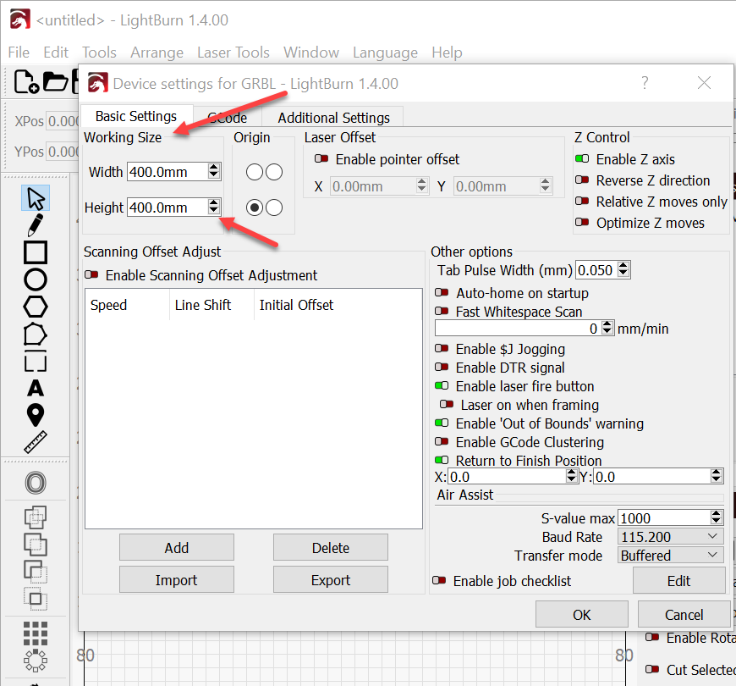Select the Measure ruler tool
Viewport: 736px width, 686px height.
pyautogui.click(x=36, y=442)
